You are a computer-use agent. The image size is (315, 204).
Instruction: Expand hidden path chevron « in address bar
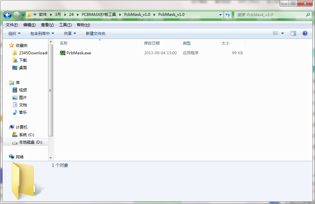point(35,15)
